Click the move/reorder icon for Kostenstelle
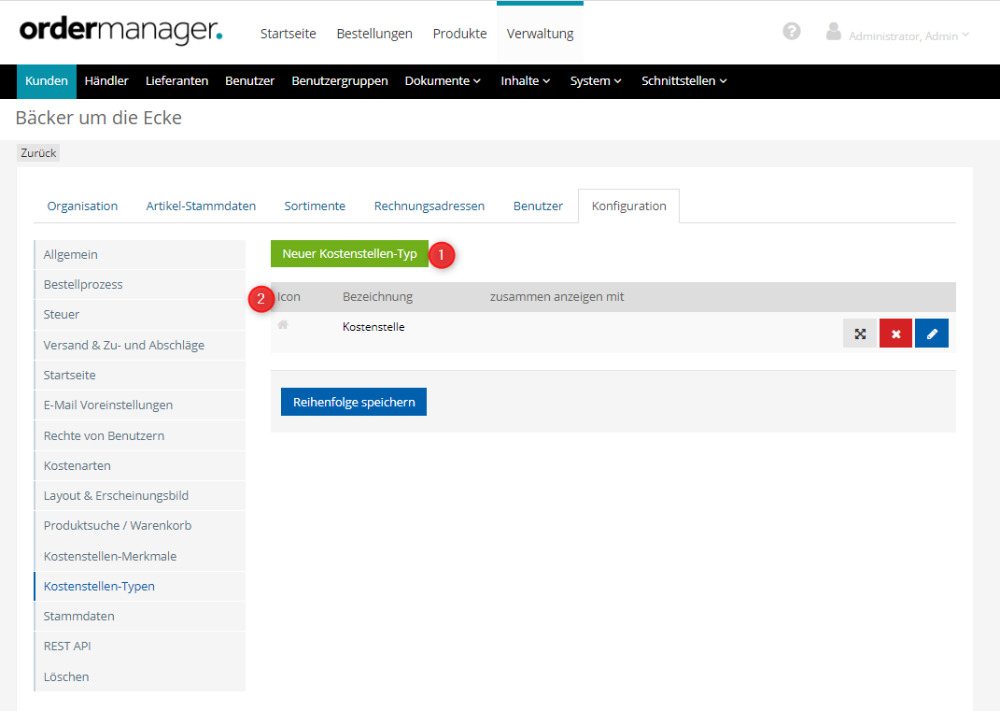The height and width of the screenshot is (711, 1000). [x=860, y=334]
